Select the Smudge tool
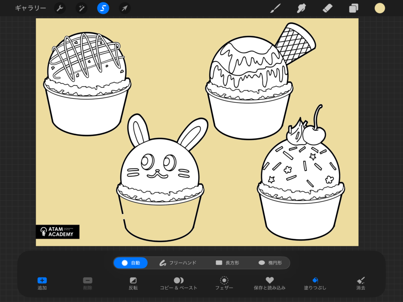This screenshot has height=302, width=403. point(302,8)
